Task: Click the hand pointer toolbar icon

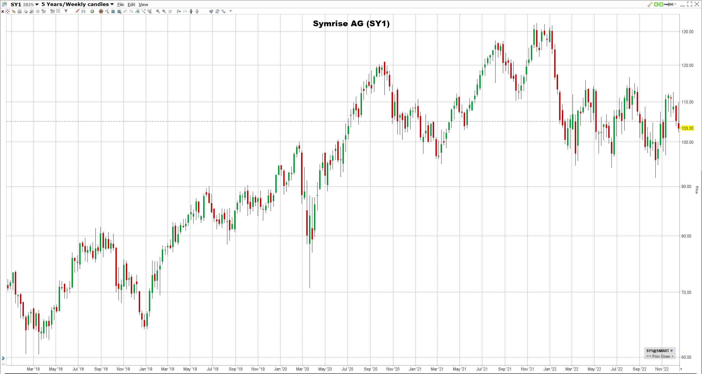Action: click(x=13, y=11)
